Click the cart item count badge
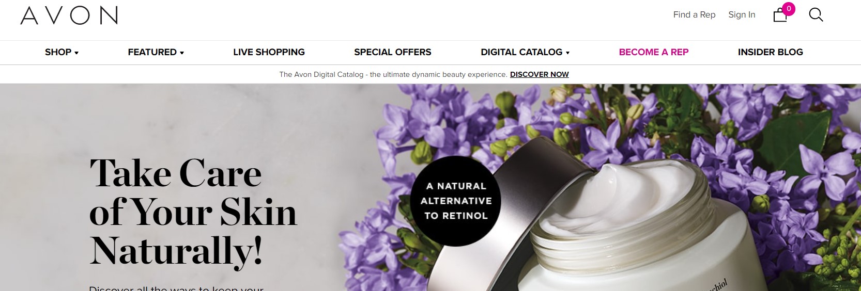This screenshot has width=861, height=291. 789,9
